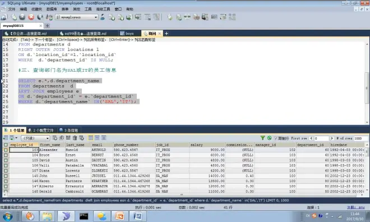
Task: Click the delete selected rows trash icon
Action: tap(75, 138)
